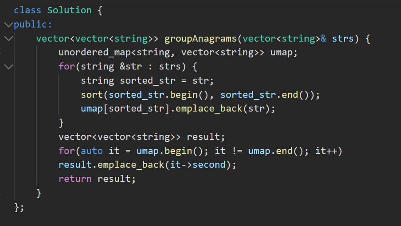The height and width of the screenshot is (226, 401).
Task: Click the sort function call
Action: [92, 95]
